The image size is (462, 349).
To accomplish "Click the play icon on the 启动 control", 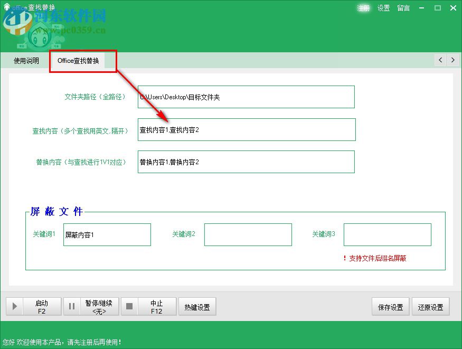I will (14, 306).
